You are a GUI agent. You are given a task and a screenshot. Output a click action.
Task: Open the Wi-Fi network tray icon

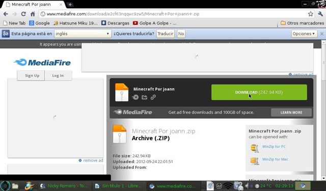pos(228,186)
